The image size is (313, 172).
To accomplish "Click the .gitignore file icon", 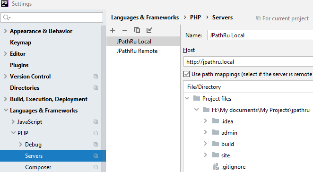I will pos(216,167).
